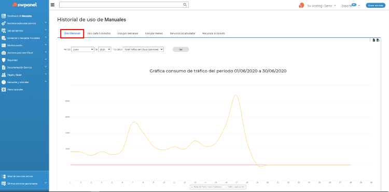Expand Pagos y Bajas chevron
Screen dimensions: 389x192
click(46, 74)
